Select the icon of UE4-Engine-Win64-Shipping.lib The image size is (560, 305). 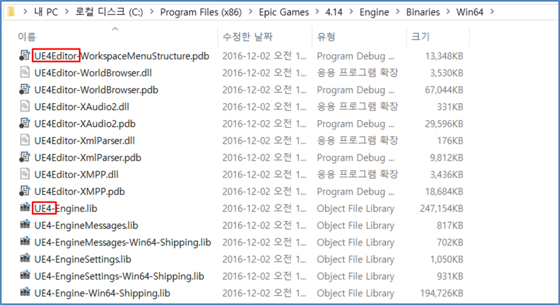pyautogui.click(x=25, y=292)
